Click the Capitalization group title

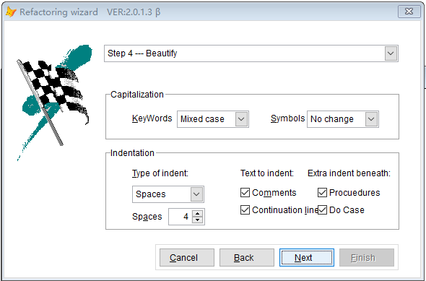pos(137,95)
